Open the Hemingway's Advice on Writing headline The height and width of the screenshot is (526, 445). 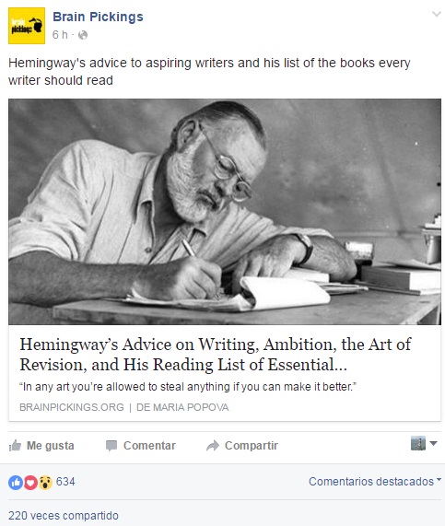(x=215, y=355)
